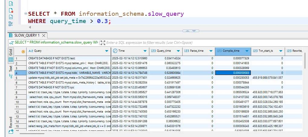Click the execute script icon in left toolbar
This screenshot has height=137, width=308.
coord(11,4)
